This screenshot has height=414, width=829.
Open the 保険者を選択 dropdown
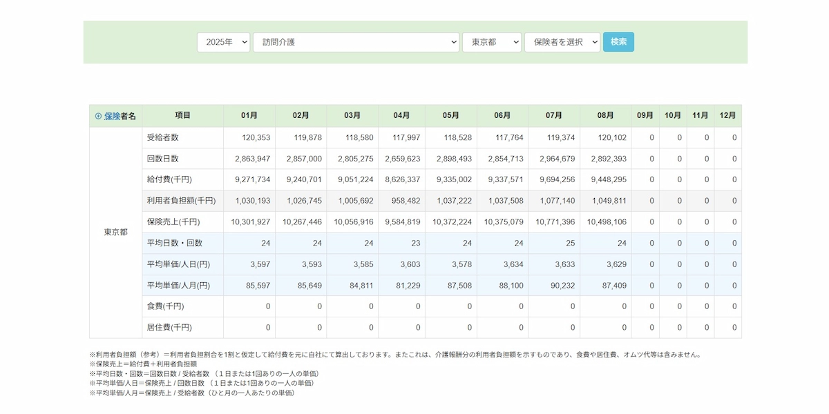(562, 42)
